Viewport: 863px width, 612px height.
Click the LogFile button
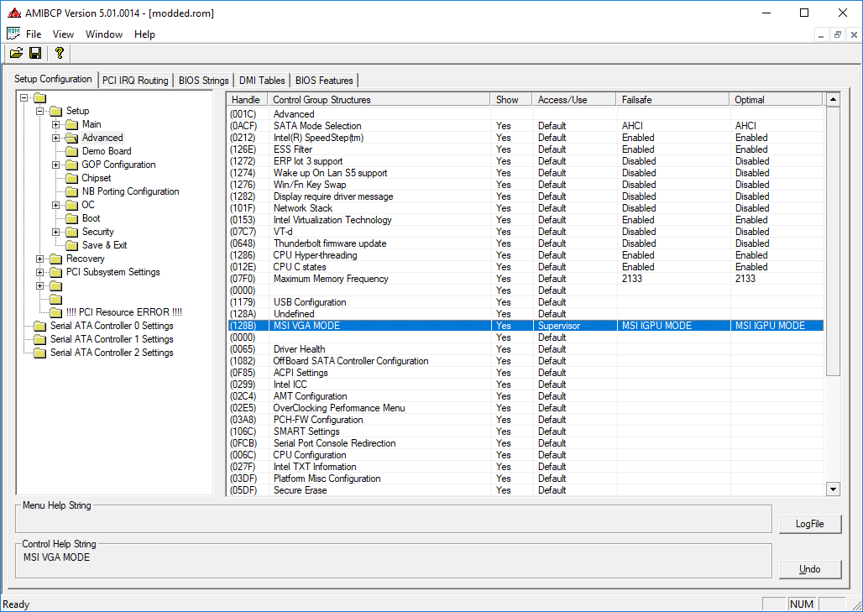[x=809, y=524]
